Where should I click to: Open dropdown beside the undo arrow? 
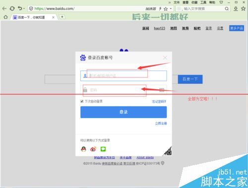point(24,8)
